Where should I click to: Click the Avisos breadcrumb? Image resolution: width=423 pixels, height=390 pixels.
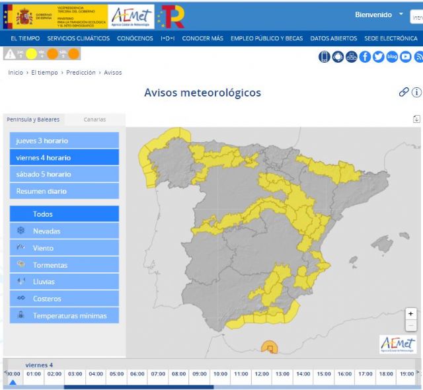pyautogui.click(x=113, y=73)
